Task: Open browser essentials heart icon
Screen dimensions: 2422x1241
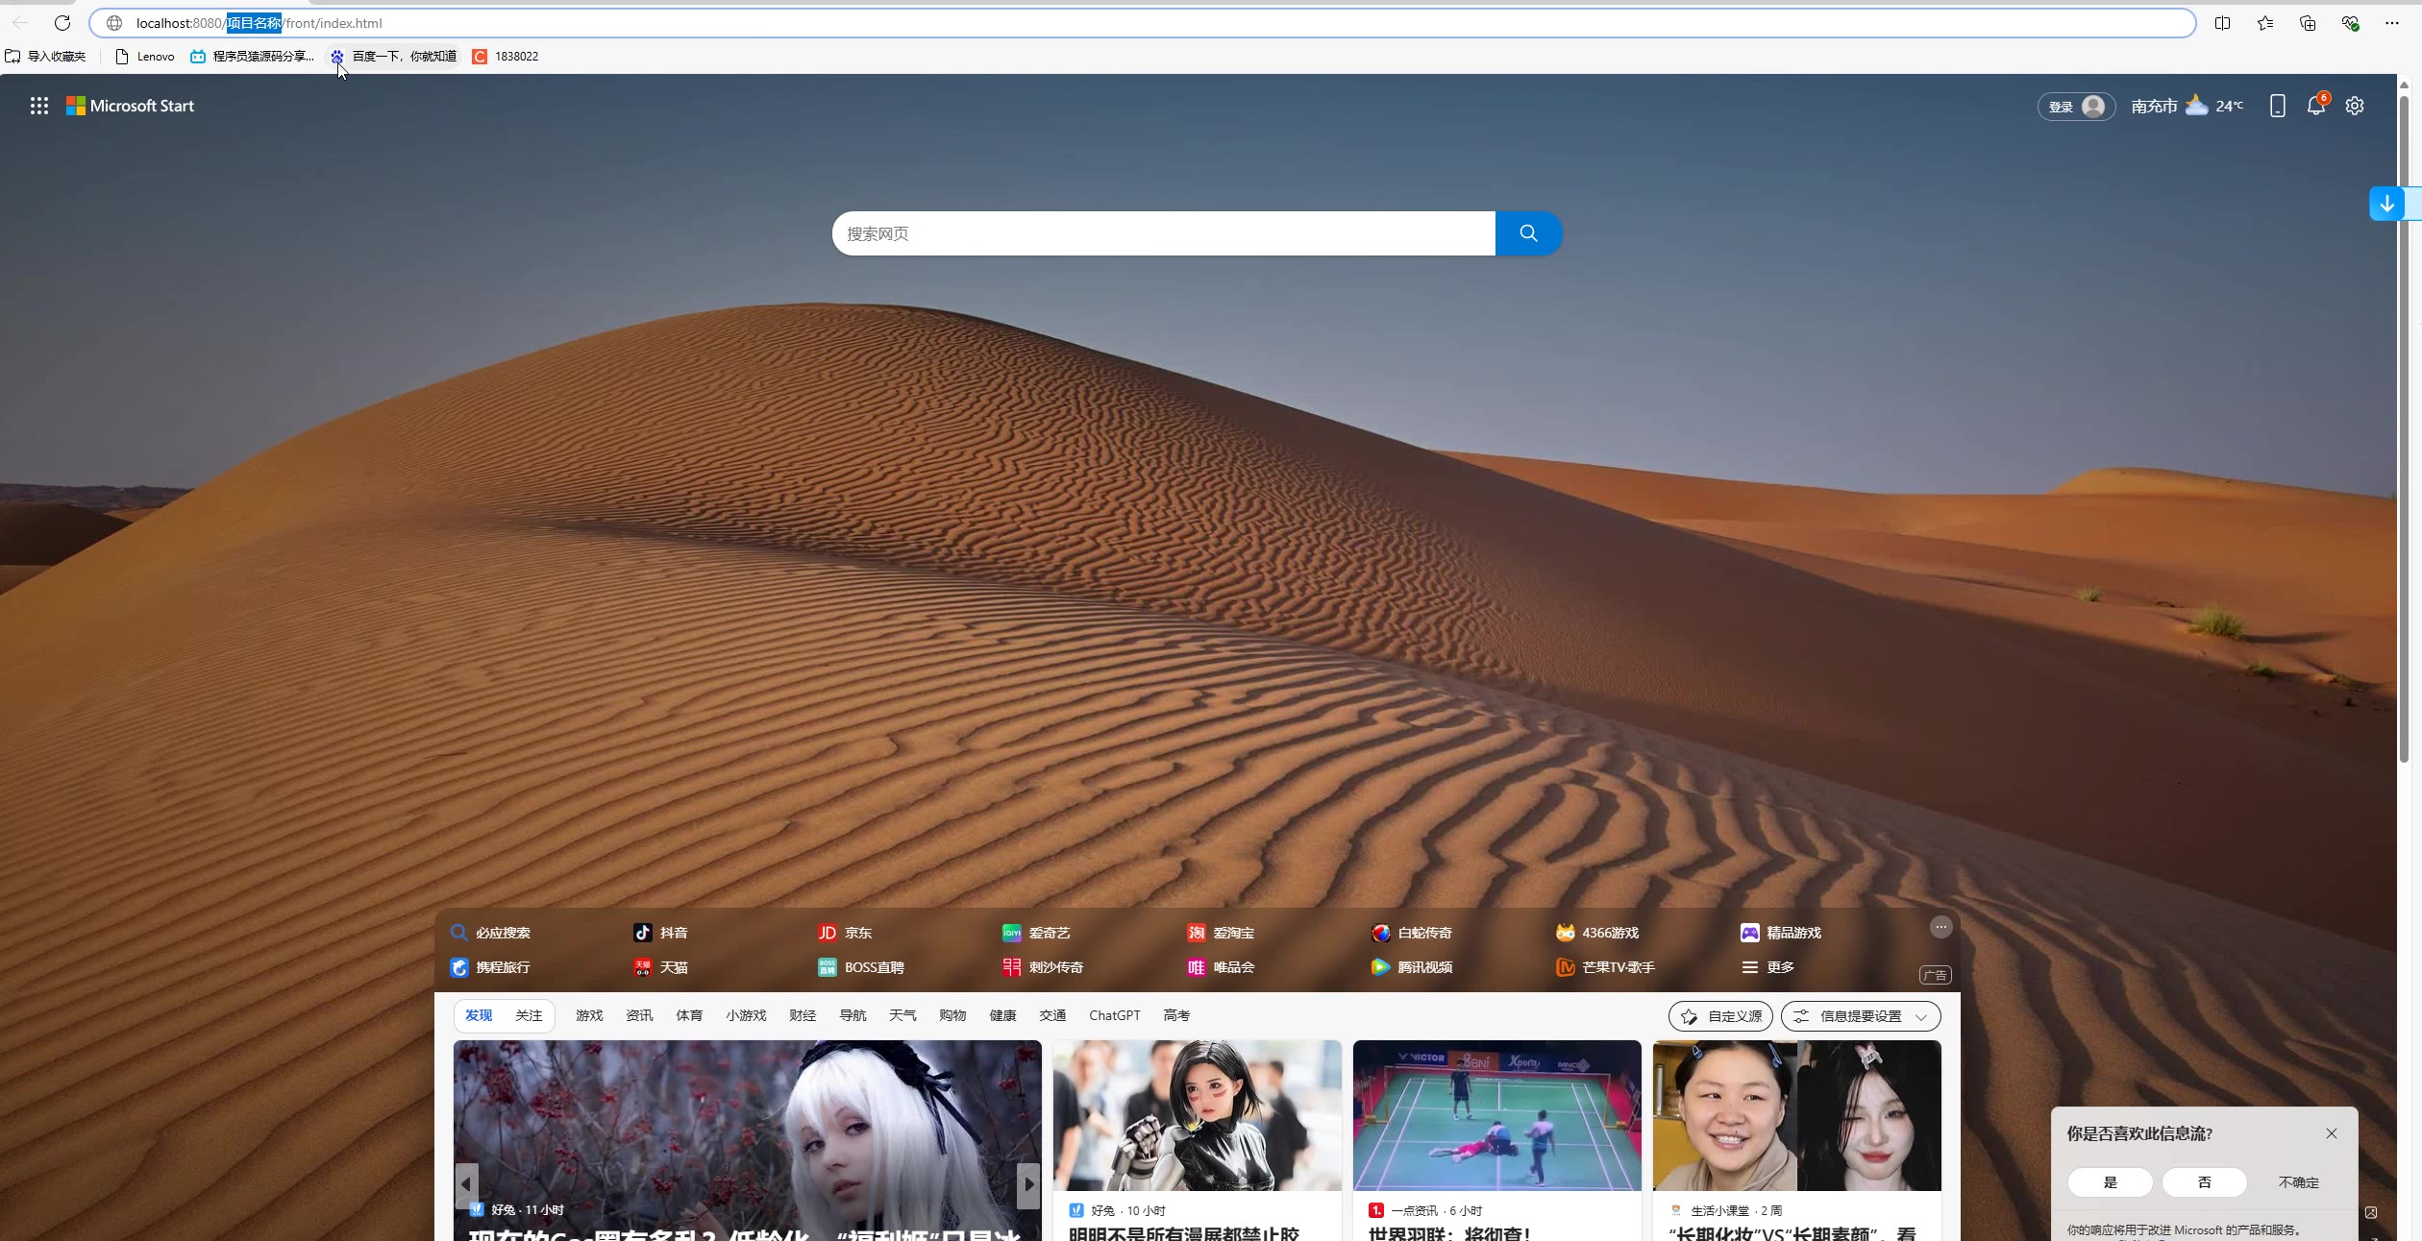Action: 2350,23
